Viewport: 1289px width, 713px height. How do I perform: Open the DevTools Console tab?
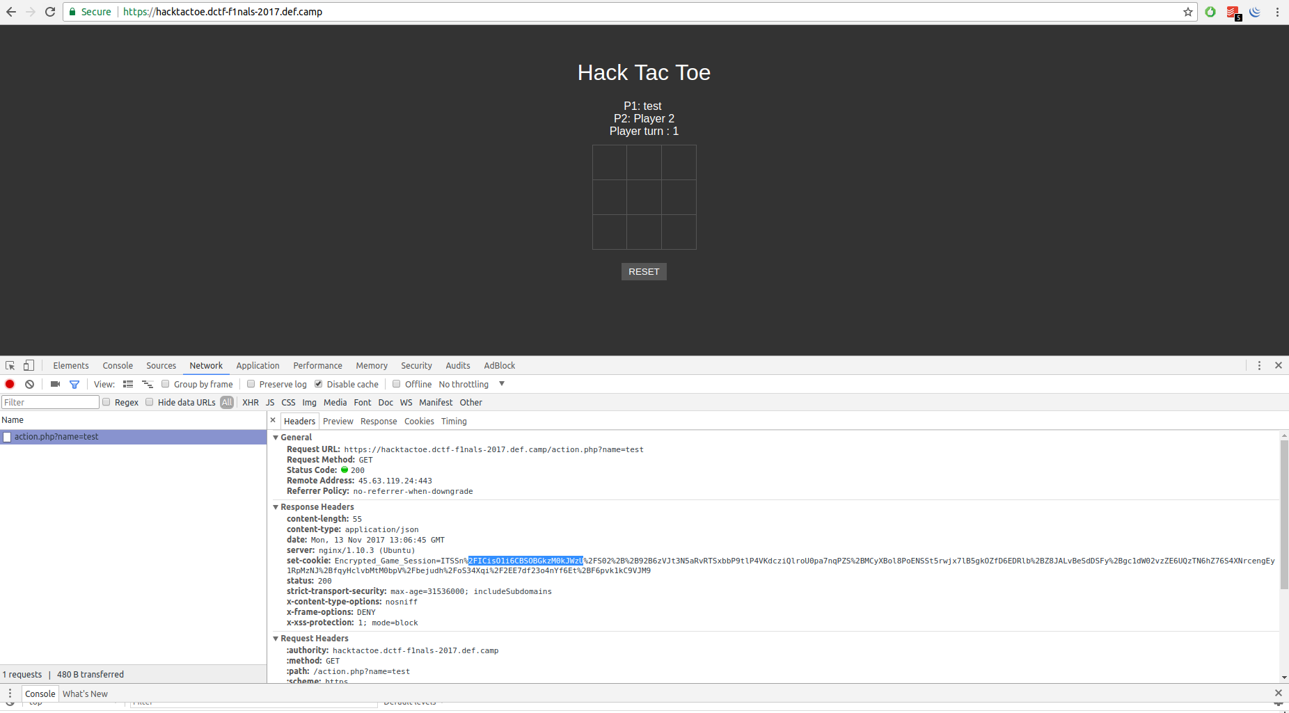pyautogui.click(x=118, y=365)
